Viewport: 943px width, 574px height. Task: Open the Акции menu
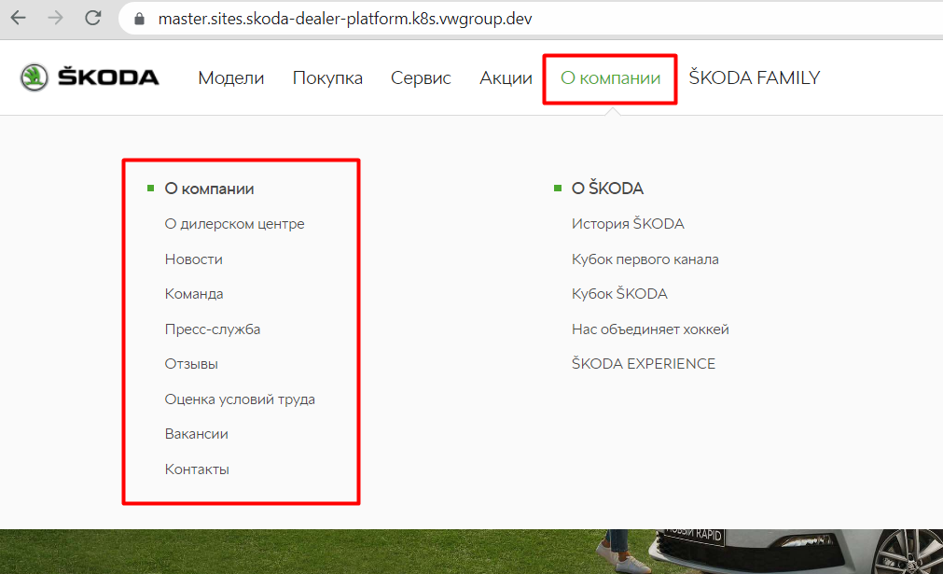506,77
